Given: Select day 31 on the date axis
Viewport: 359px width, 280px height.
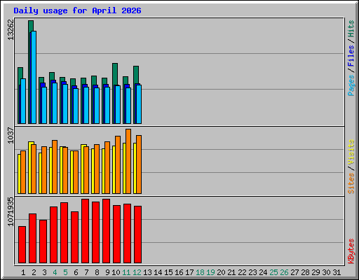Looking at the screenshot, I should pos(337,272).
